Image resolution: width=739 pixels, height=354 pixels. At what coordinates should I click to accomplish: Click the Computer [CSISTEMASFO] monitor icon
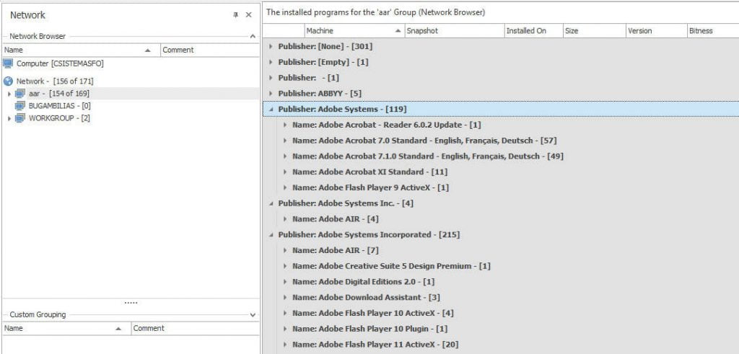point(8,63)
